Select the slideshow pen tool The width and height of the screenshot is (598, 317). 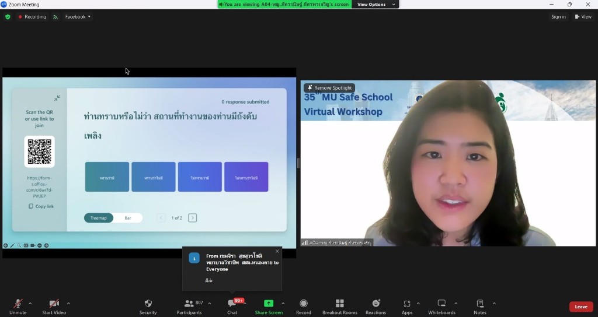coord(12,245)
